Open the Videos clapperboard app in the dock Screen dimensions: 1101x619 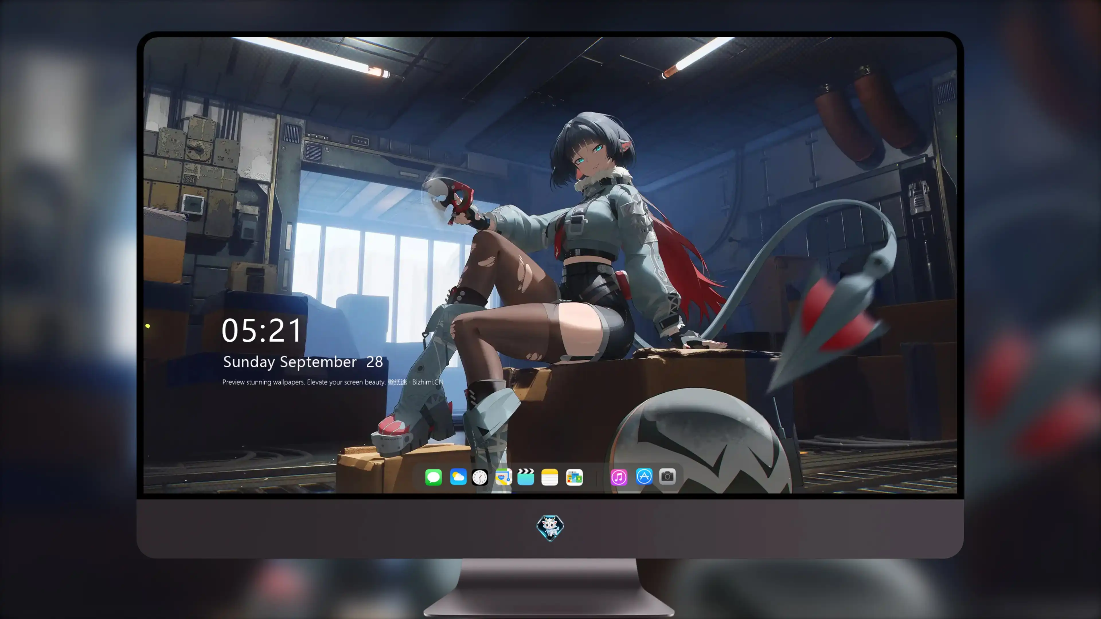[526, 477]
